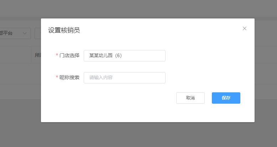Focus the 昵称搜索 nickname search input
This screenshot has height=147, width=277.
pyautogui.click(x=125, y=78)
